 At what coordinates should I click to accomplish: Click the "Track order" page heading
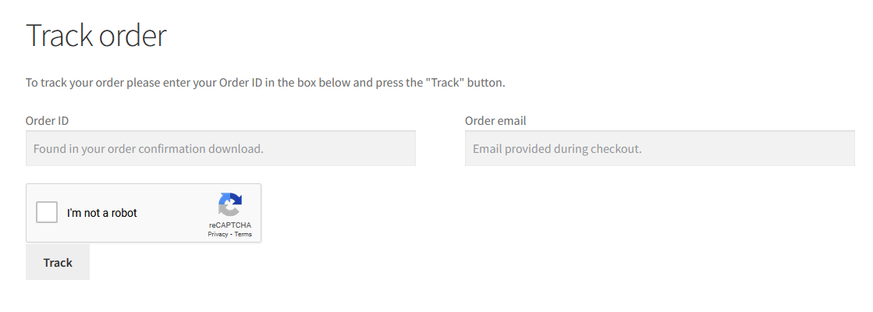[96, 36]
